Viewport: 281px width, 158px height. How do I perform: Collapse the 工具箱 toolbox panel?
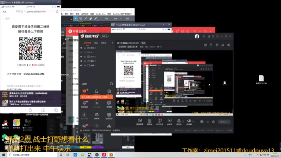tap(111, 84)
